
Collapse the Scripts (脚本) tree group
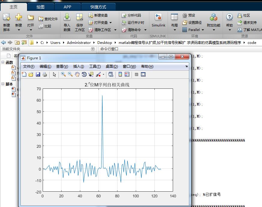point(3,84)
